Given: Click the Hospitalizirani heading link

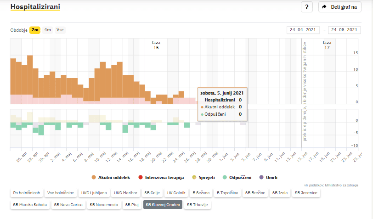Looking at the screenshot, I should [x=35, y=7].
